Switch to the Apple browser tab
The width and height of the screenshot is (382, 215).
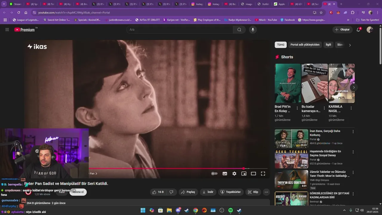pyautogui.click(x=279, y=4)
